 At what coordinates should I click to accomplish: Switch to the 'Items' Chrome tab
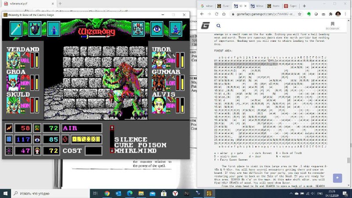(x=274, y=6)
